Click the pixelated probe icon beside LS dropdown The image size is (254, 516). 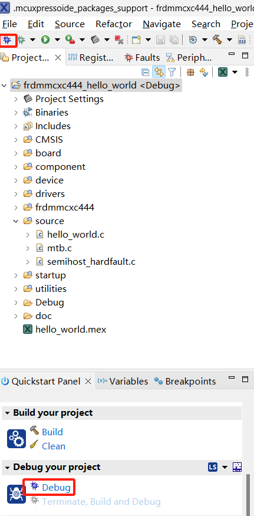(x=237, y=467)
